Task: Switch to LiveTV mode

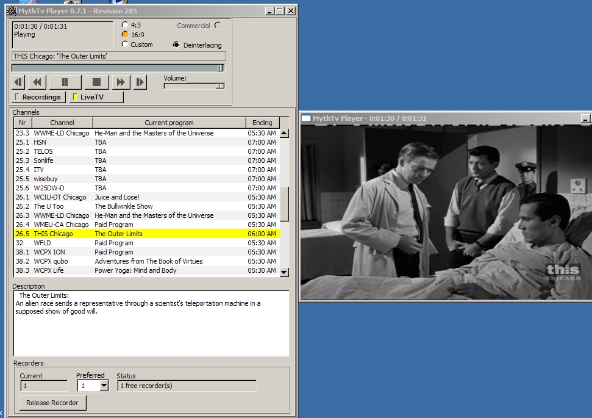Action: tap(96, 97)
